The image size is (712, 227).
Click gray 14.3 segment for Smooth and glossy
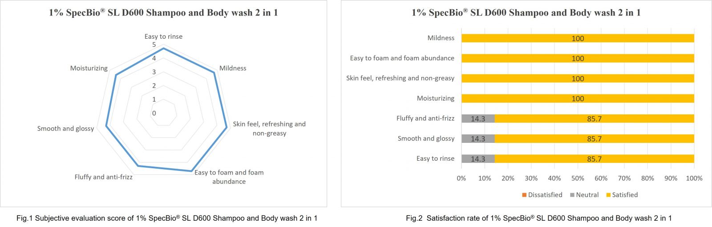(x=478, y=138)
